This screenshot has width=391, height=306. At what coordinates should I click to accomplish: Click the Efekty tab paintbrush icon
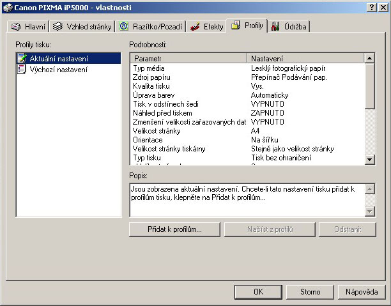pyautogui.click(x=195, y=27)
